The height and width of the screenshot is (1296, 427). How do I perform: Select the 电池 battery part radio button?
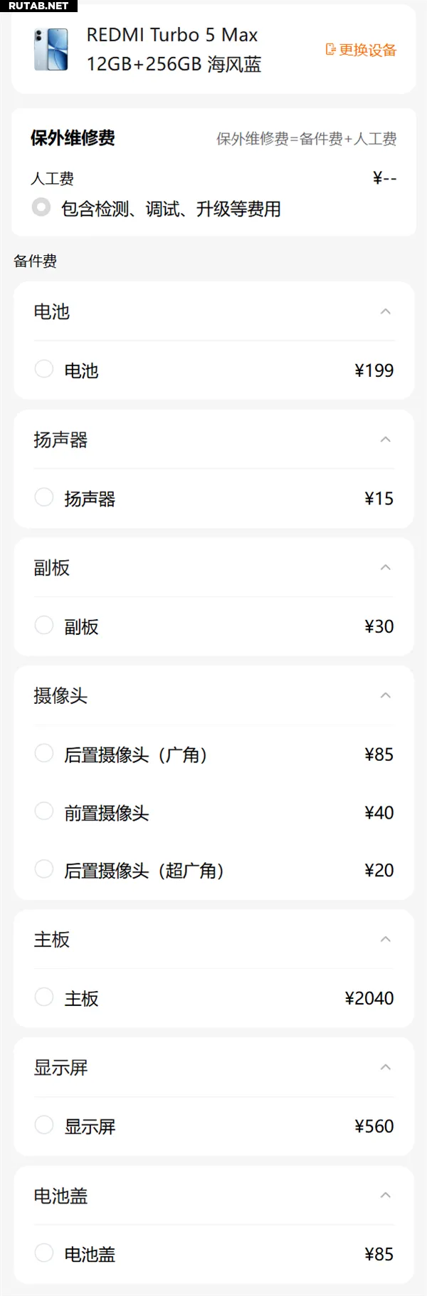pyautogui.click(x=44, y=369)
